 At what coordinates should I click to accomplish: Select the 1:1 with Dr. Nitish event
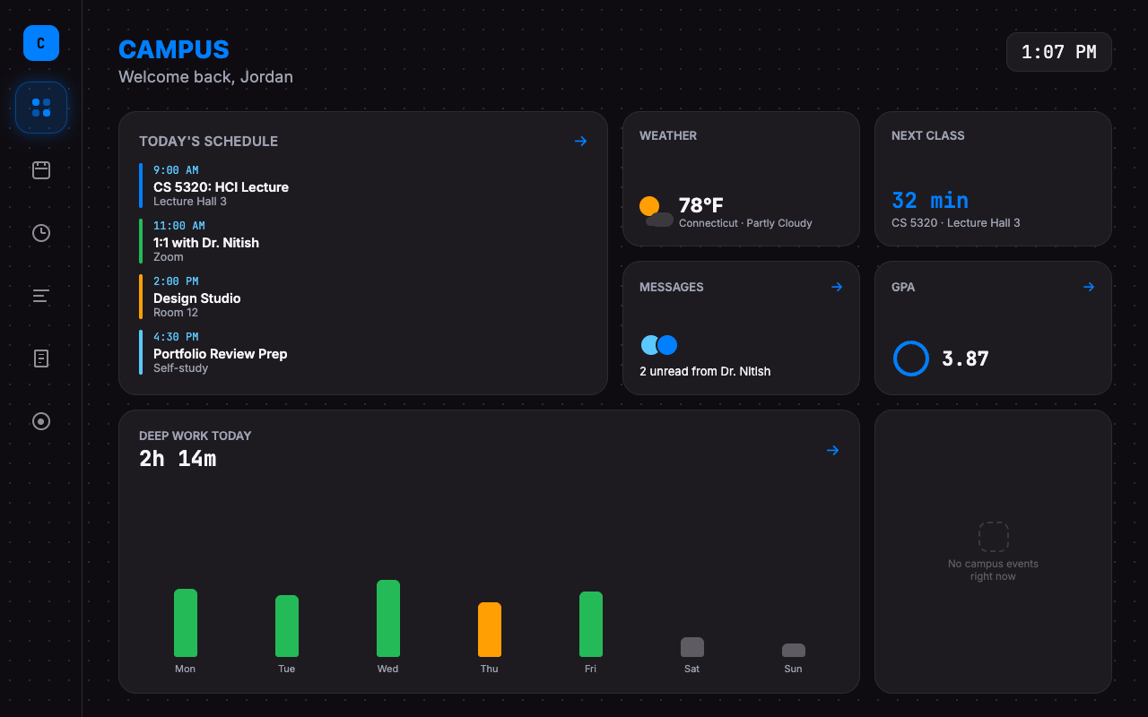[x=363, y=241]
